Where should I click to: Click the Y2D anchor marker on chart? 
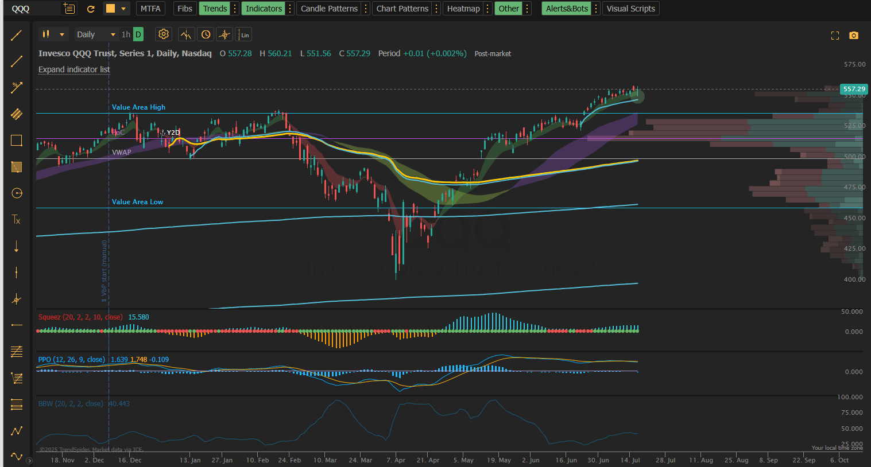(171, 133)
